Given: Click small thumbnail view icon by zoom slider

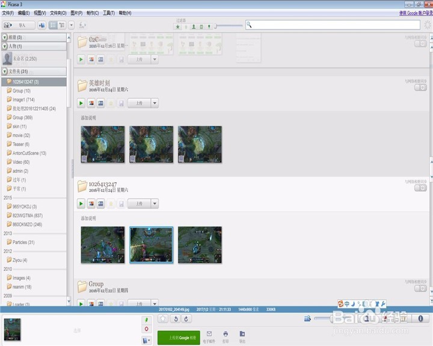Looking at the screenshot, I should click(x=307, y=319).
